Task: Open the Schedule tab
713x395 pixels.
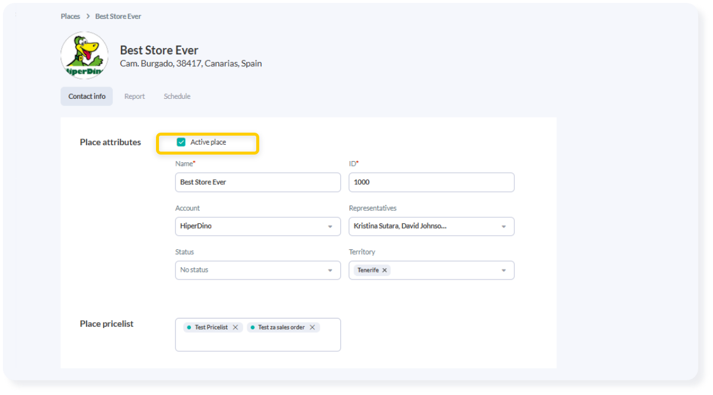Action: (177, 97)
